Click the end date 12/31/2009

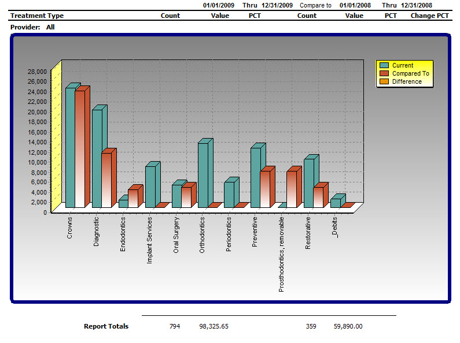point(277,5)
